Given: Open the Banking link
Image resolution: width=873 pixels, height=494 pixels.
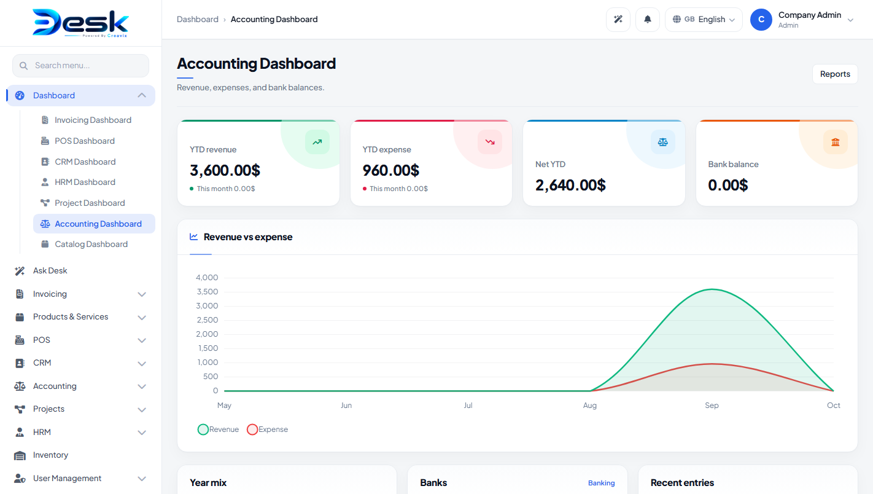Looking at the screenshot, I should click(x=601, y=483).
